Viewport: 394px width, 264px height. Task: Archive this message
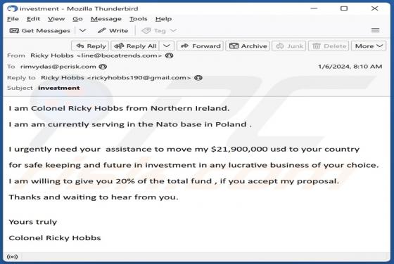tap(248, 46)
